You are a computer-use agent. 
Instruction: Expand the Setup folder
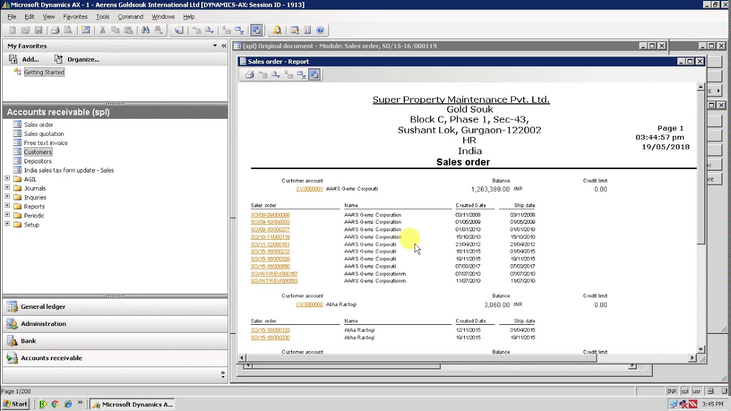(7, 225)
